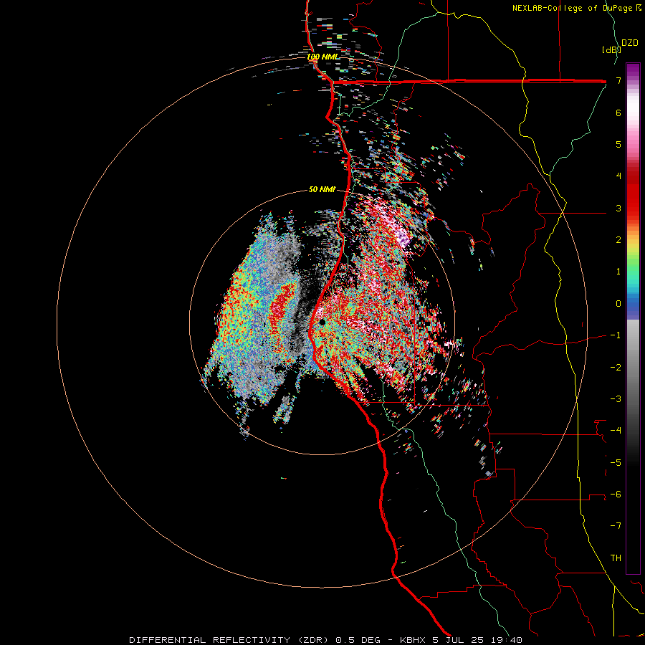Image resolution: width=645 pixels, height=645 pixels.
Task: Click the -6 value on color scale
Action: (616, 494)
